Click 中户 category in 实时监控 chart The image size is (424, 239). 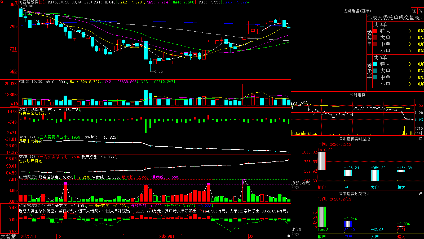point(348,187)
